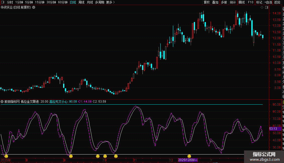Select the 周线 weekly period tab
This screenshot has width=284, height=163.
tap(81, 2)
